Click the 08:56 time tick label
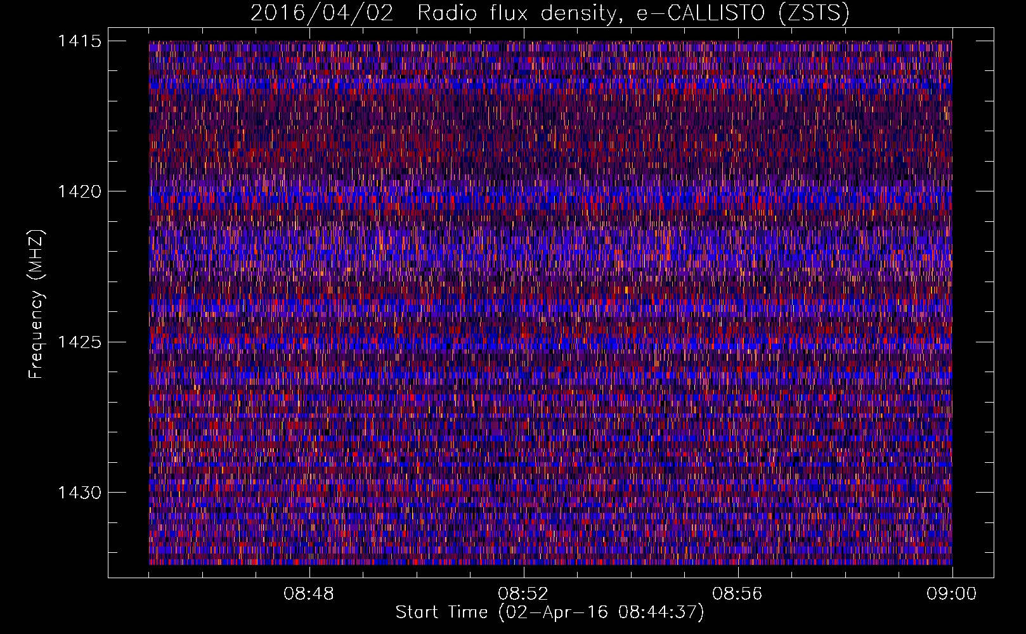This screenshot has width=1026, height=634. point(737,594)
